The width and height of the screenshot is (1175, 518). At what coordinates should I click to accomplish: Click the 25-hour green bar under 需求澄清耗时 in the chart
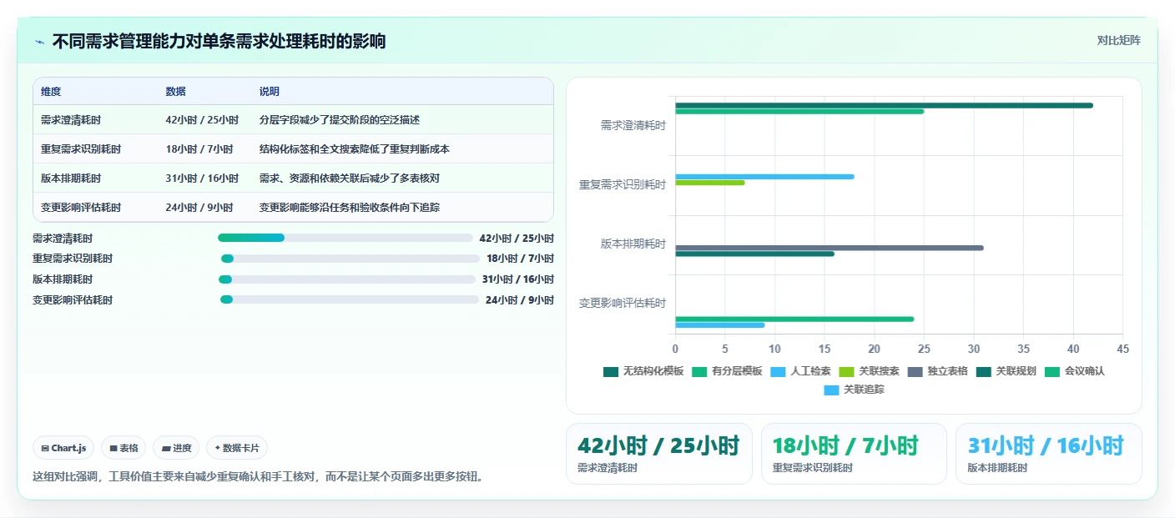799,111
